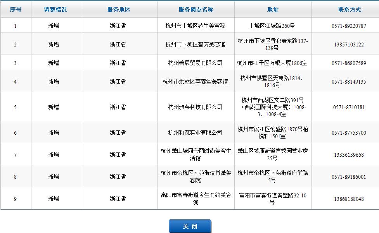Click phone number 13868188048 in row 9

[349, 199]
